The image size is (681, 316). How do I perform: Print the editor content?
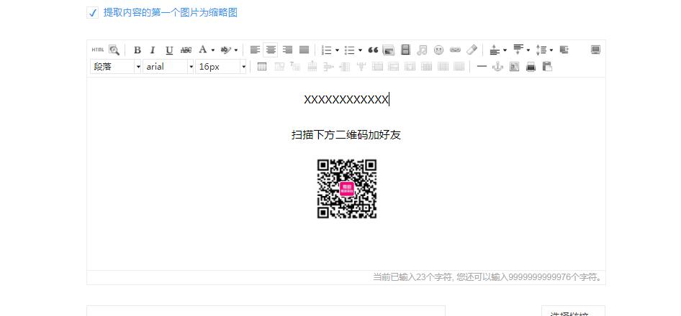click(x=531, y=67)
